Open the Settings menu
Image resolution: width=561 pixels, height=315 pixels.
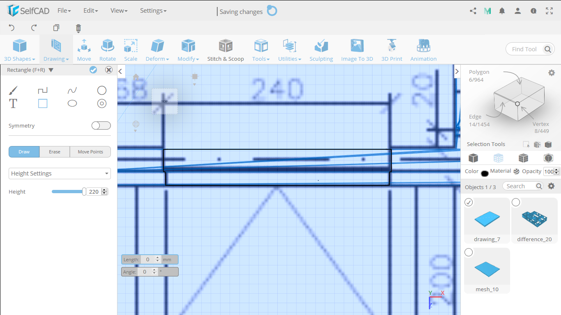(153, 11)
